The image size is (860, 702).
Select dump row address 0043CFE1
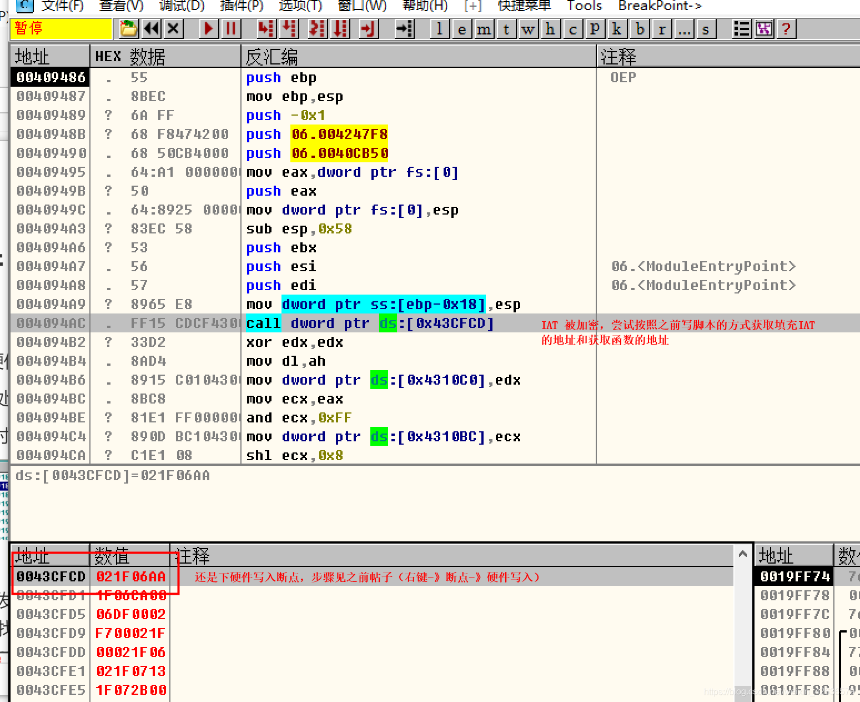pyautogui.click(x=51, y=671)
